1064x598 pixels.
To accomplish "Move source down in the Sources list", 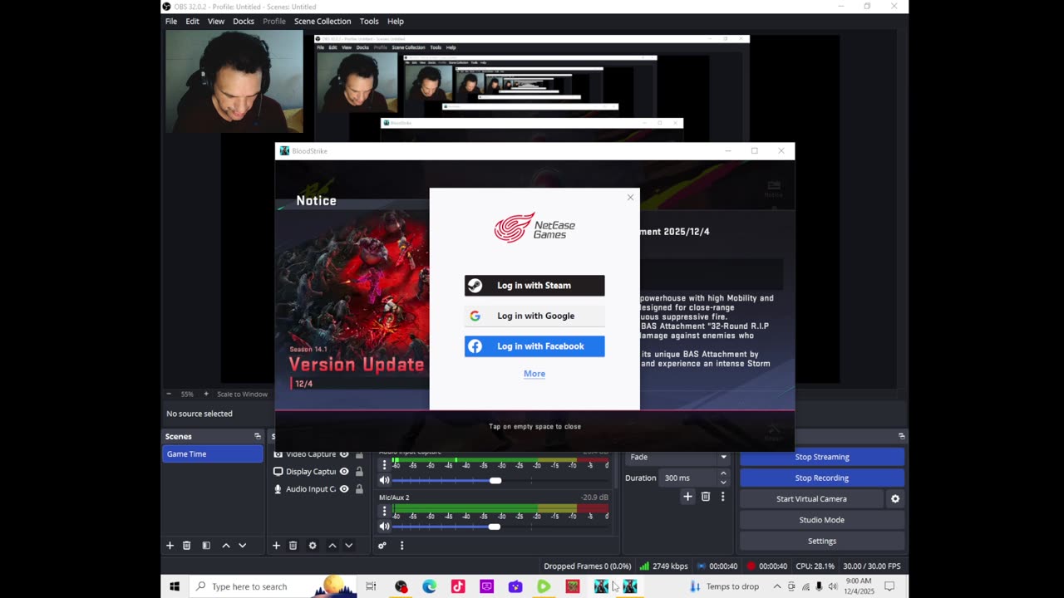I will pos(348,546).
